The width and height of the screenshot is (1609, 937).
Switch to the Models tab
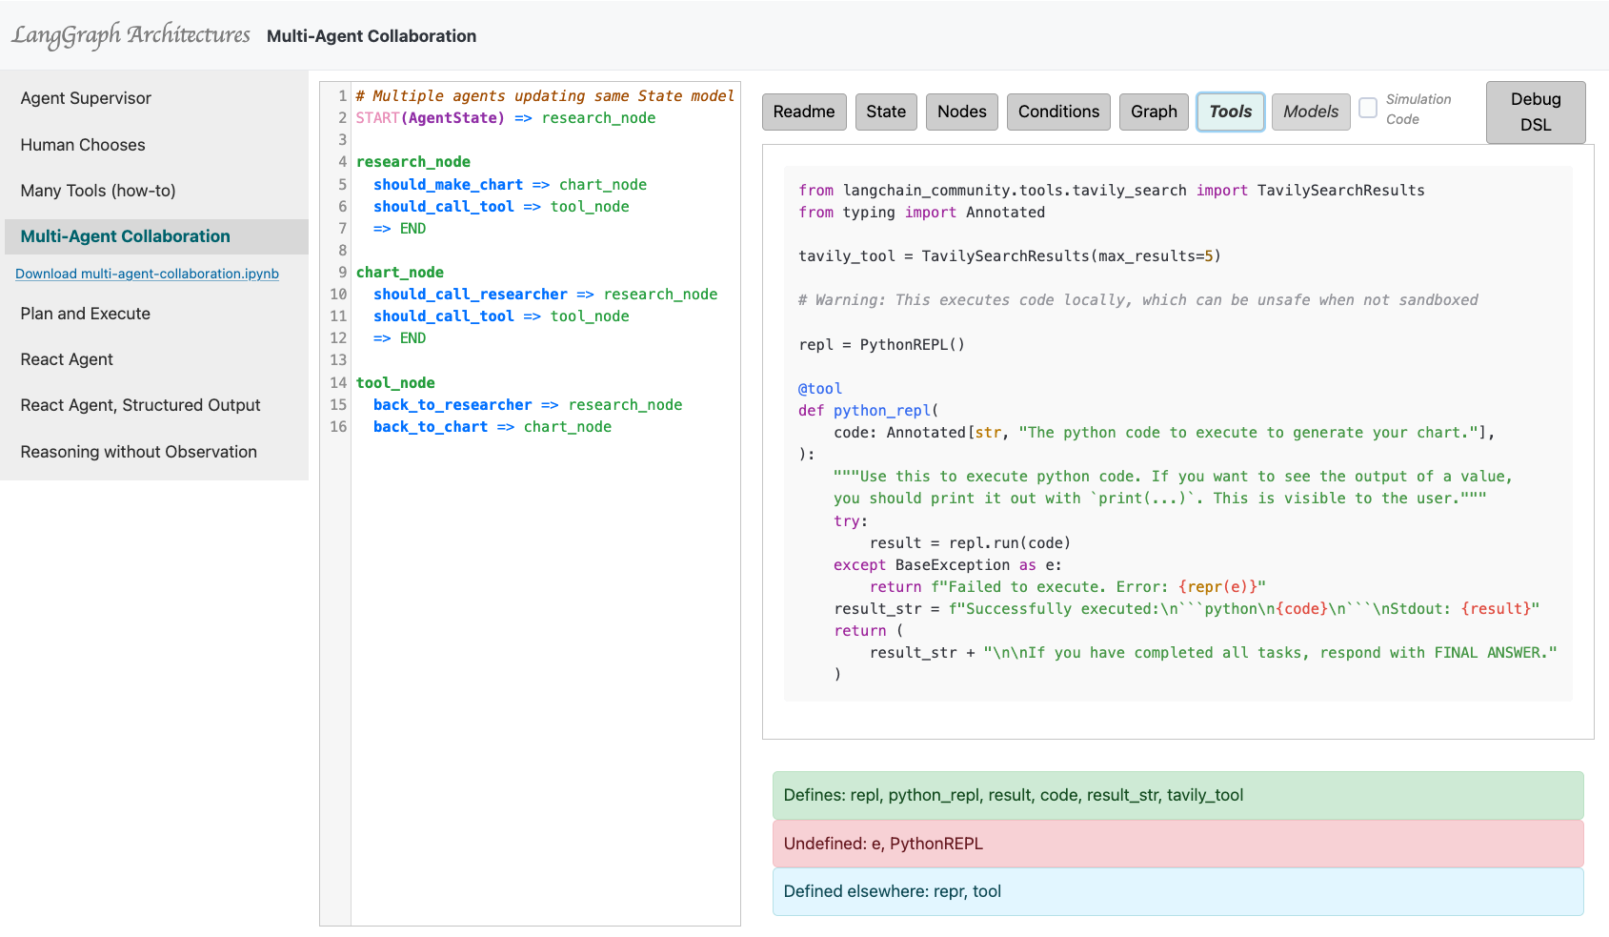pyautogui.click(x=1310, y=112)
